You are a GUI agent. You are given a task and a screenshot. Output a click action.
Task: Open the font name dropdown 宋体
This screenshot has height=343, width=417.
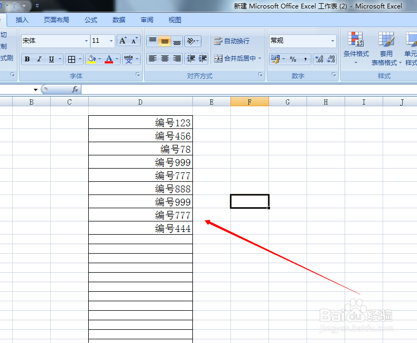coord(86,41)
